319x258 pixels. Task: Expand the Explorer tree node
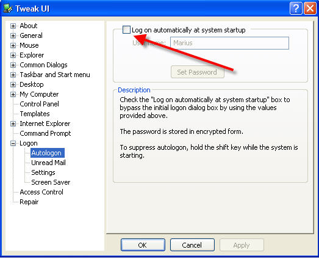click(13, 55)
